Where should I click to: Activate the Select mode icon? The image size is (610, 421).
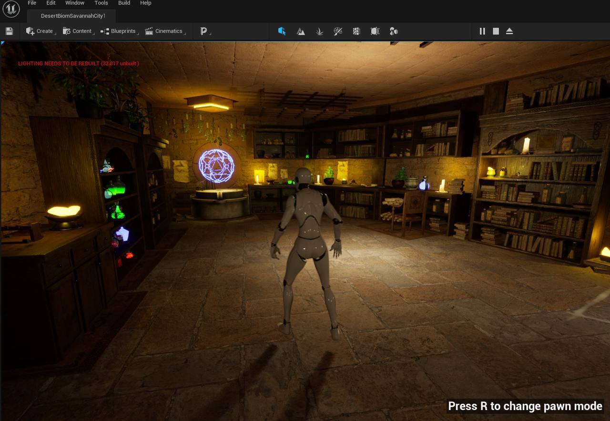pos(282,31)
